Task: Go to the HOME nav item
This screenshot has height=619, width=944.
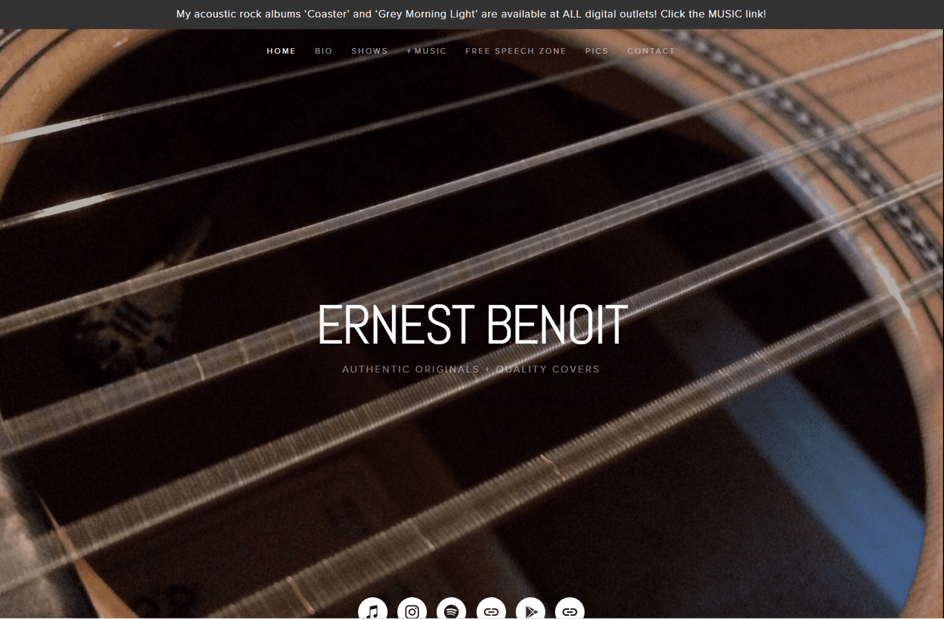Action: tap(281, 51)
